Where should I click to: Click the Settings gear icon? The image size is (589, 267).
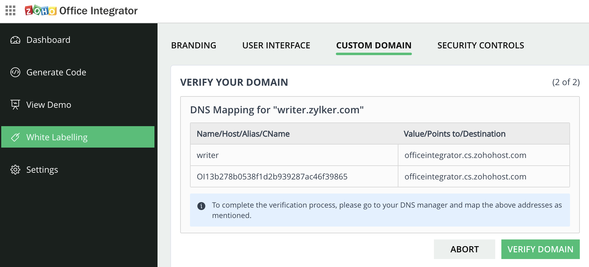(15, 170)
